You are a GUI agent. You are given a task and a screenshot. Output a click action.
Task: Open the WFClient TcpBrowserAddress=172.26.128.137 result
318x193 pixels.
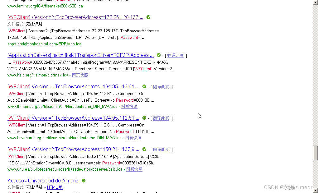coord(75,17)
